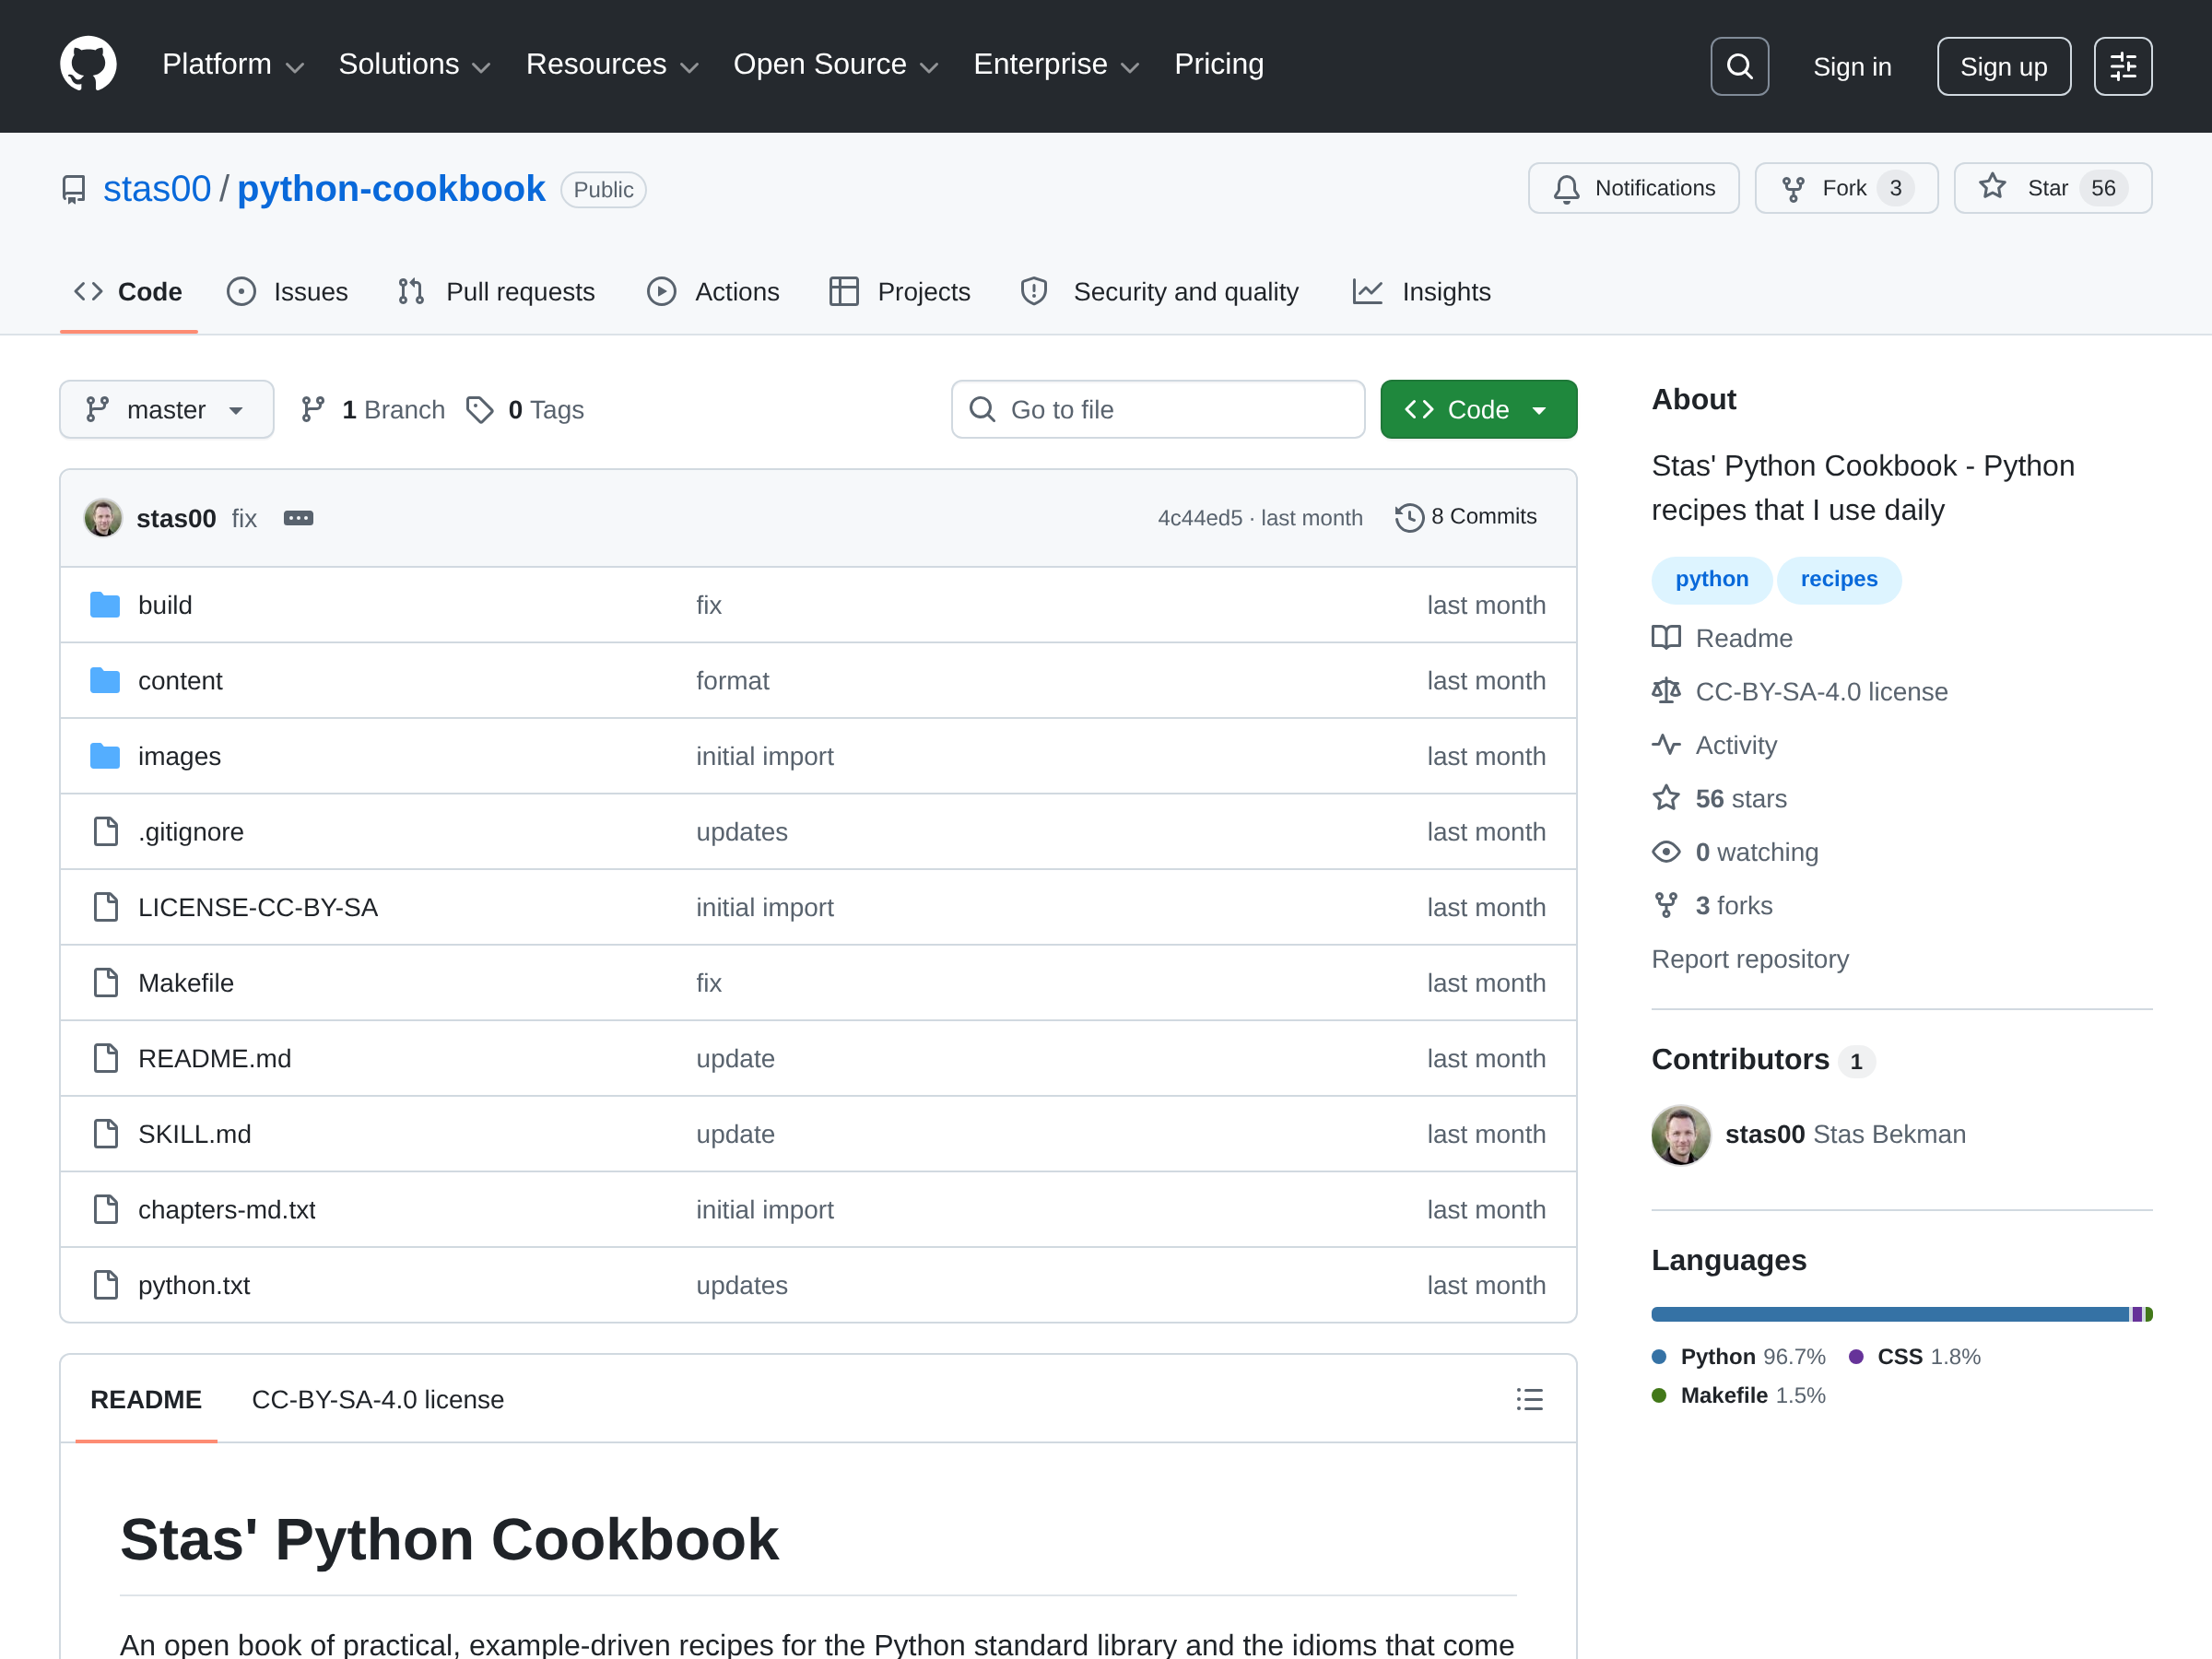This screenshot has width=2212, height=1659.
Task: Switch to the Issues tab
Action: tap(288, 292)
